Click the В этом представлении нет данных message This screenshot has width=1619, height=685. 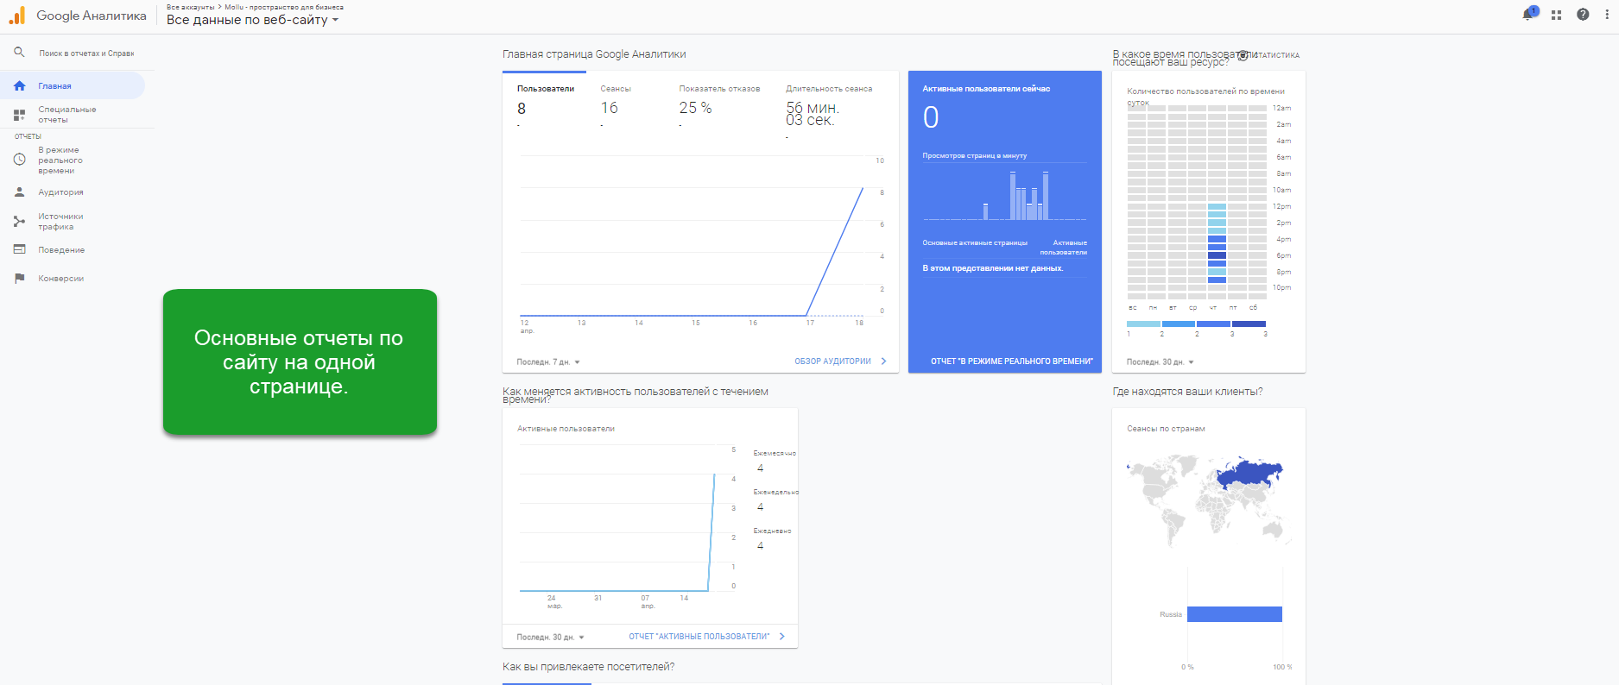point(993,268)
